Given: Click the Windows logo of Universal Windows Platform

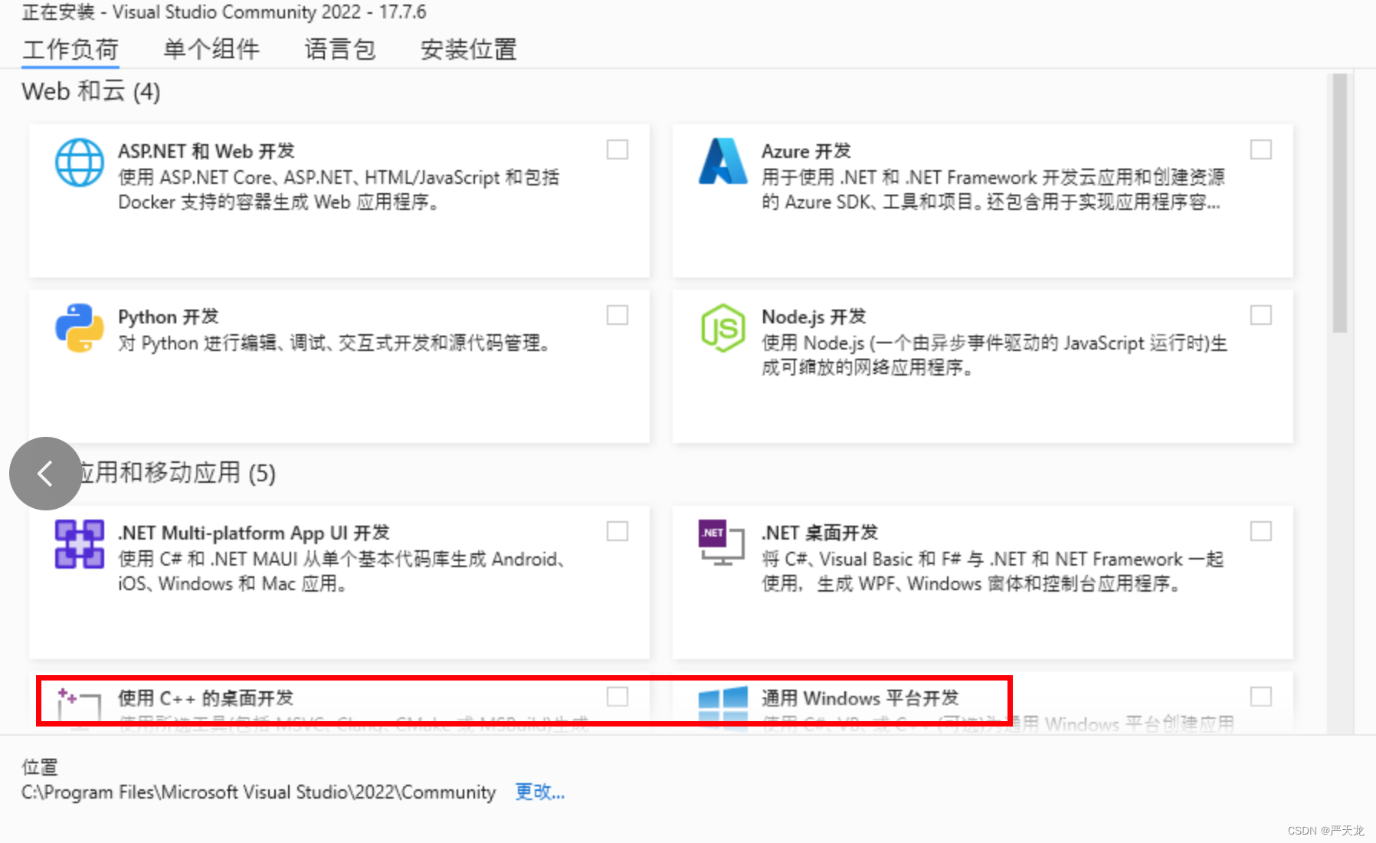Looking at the screenshot, I should click(x=722, y=708).
